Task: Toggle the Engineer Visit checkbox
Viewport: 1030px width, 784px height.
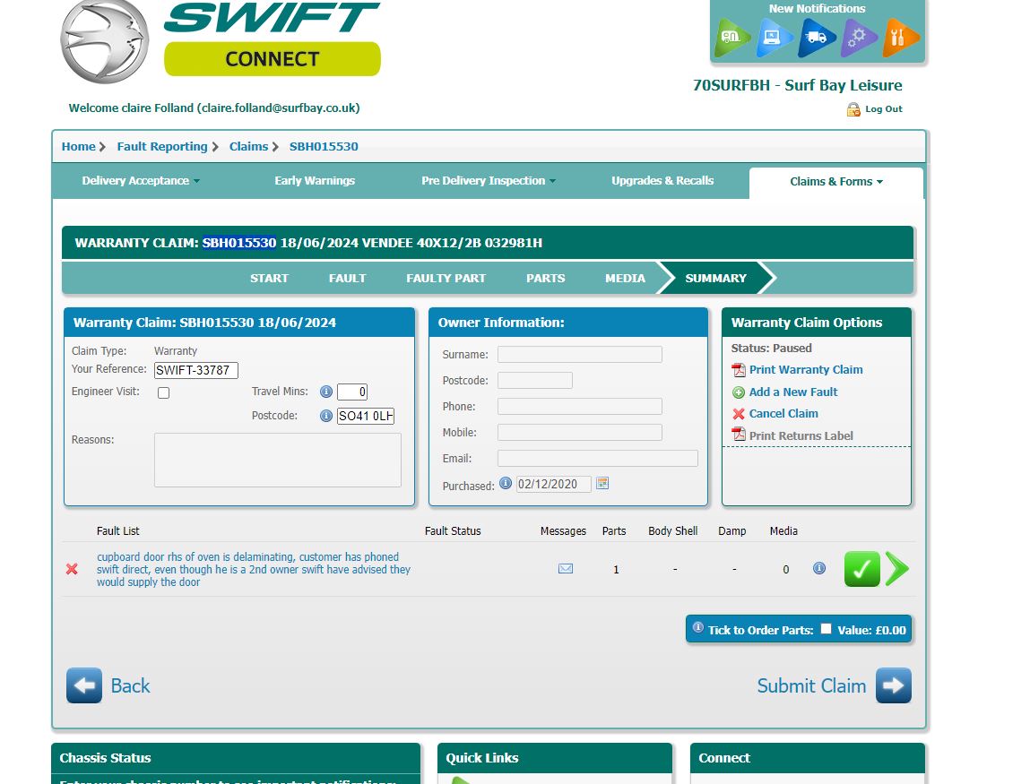Action: 163,392
